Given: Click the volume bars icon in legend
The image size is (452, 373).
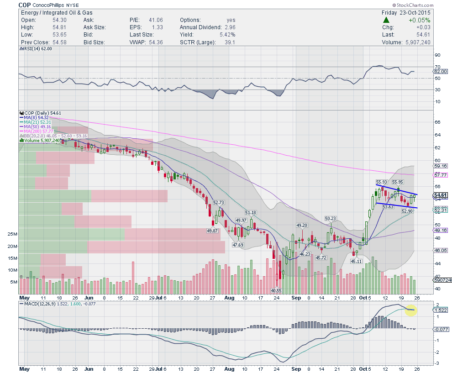Looking at the screenshot, I should pos(21,140).
